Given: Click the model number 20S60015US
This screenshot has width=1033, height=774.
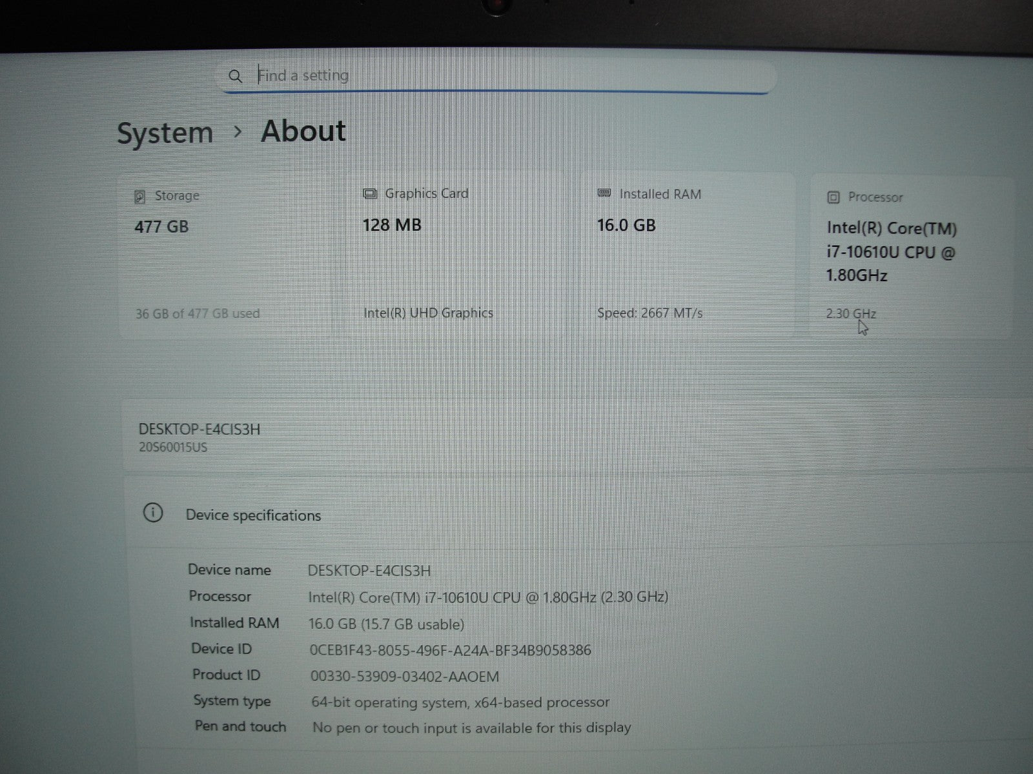Looking at the screenshot, I should point(173,448).
